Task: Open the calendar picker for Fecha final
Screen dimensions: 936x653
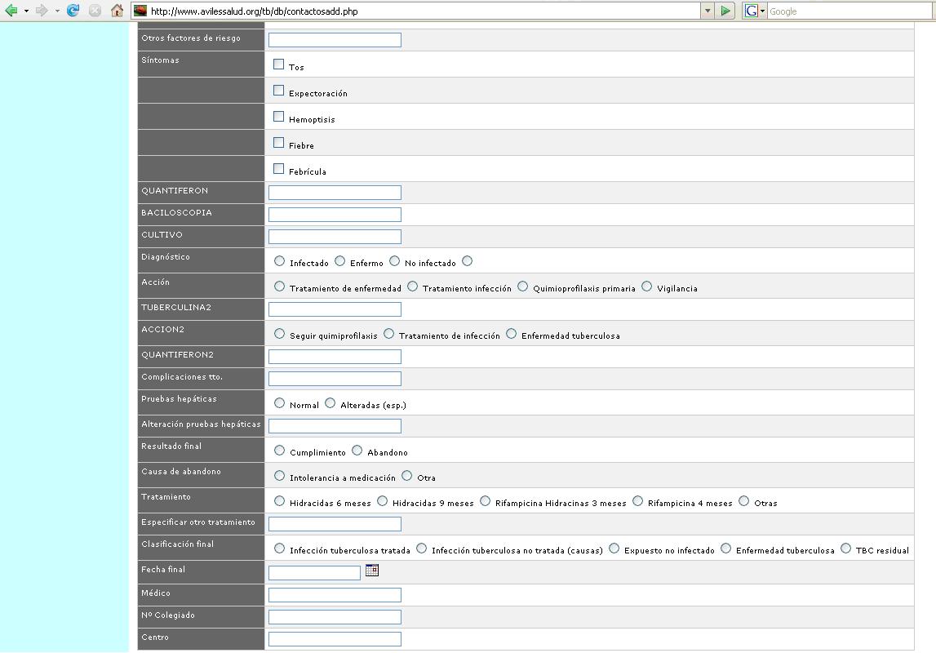Action: click(372, 571)
